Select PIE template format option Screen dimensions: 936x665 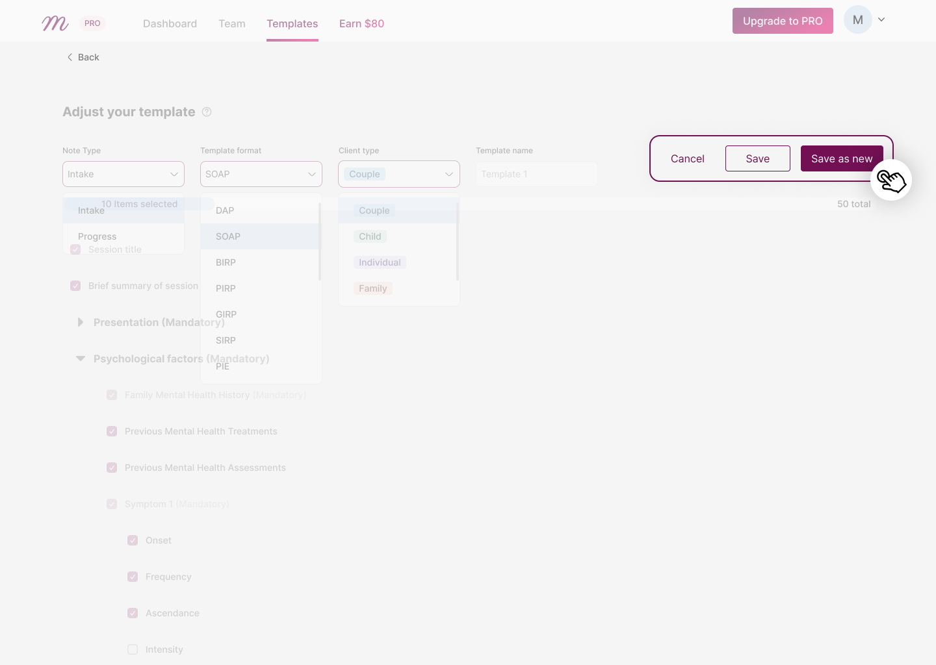[x=259, y=366]
